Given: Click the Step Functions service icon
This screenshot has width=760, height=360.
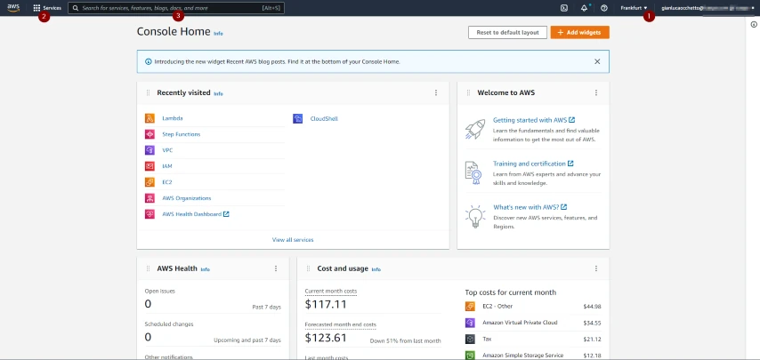Looking at the screenshot, I should tap(150, 134).
